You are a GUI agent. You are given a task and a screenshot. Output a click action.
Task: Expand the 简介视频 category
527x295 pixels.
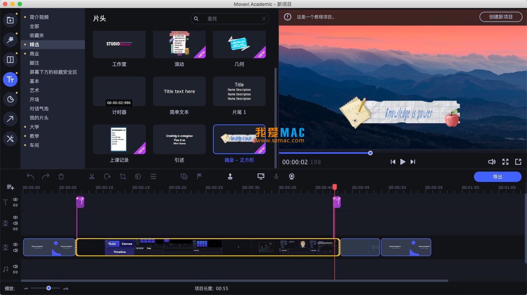coord(39,17)
